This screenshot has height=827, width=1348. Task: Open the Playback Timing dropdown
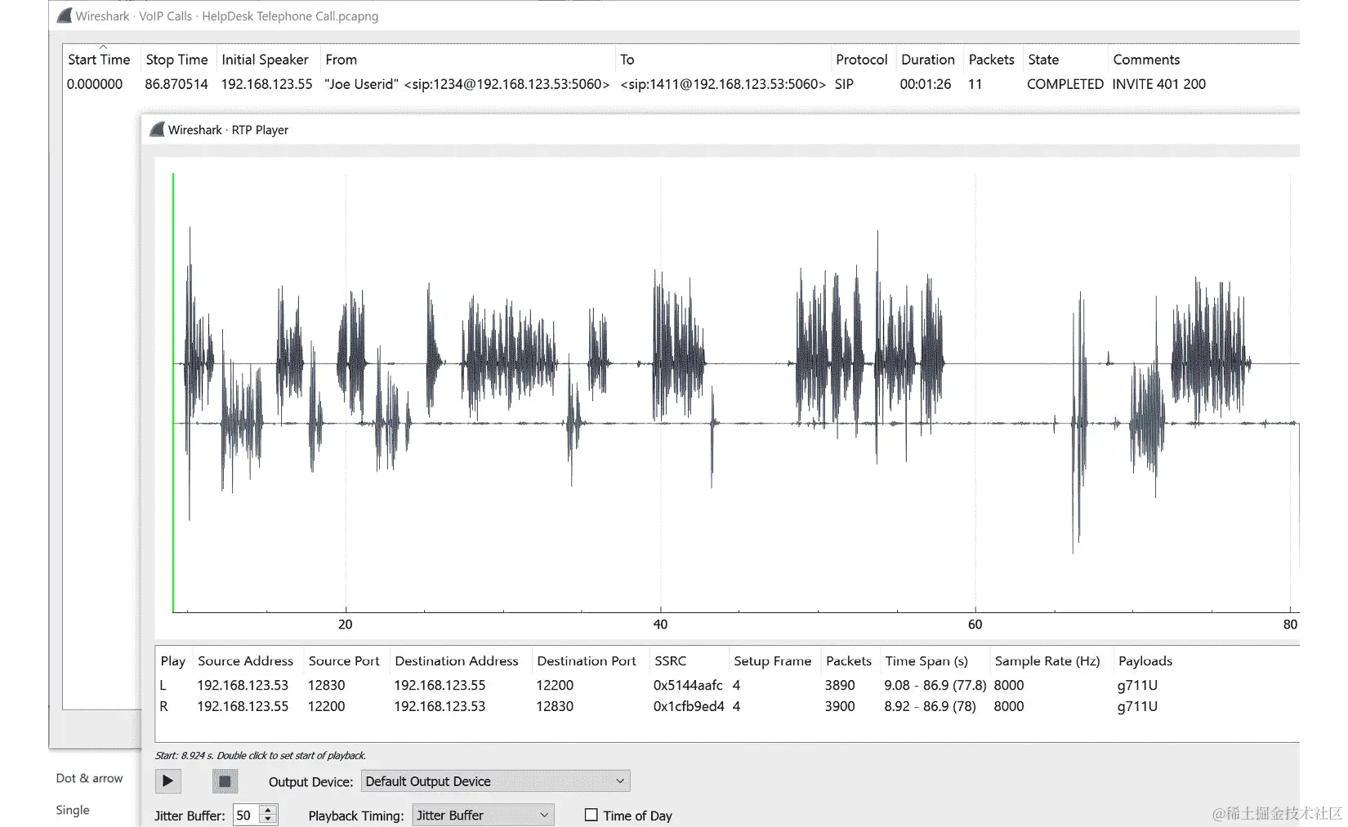click(x=483, y=815)
